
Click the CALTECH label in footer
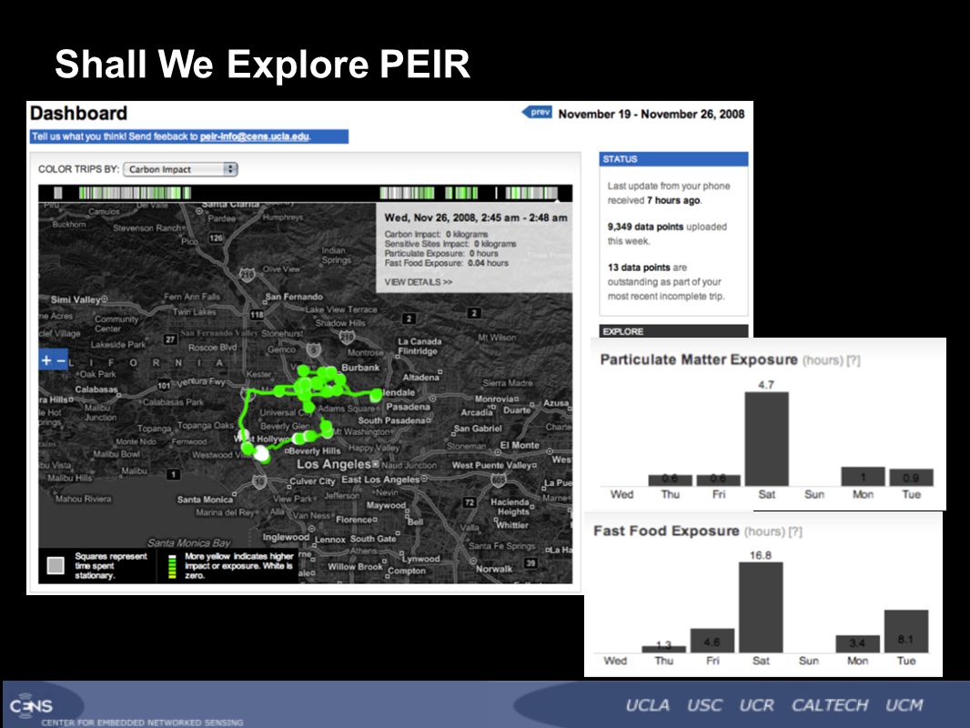830,705
